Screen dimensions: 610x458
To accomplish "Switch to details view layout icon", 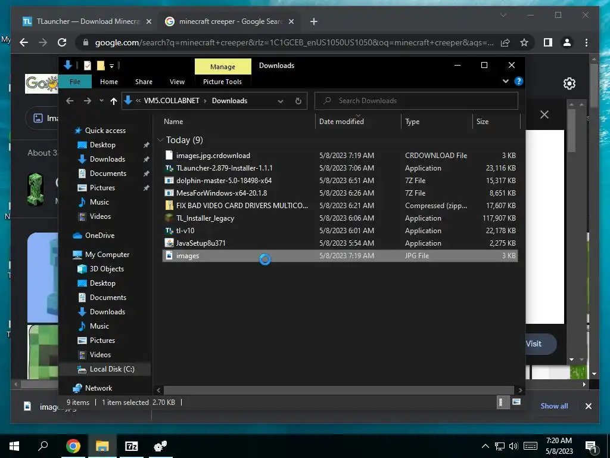I will (502, 403).
